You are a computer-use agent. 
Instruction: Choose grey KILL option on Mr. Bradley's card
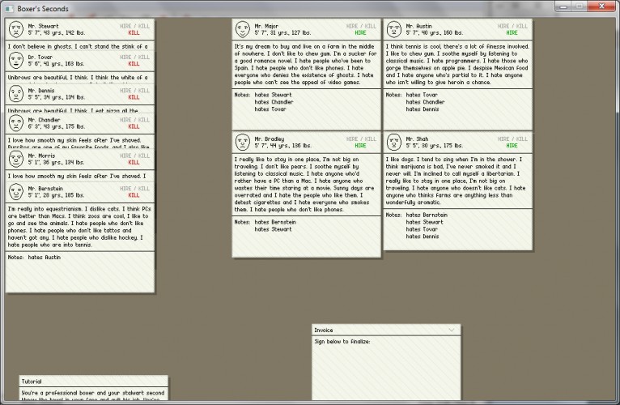[x=371, y=139]
